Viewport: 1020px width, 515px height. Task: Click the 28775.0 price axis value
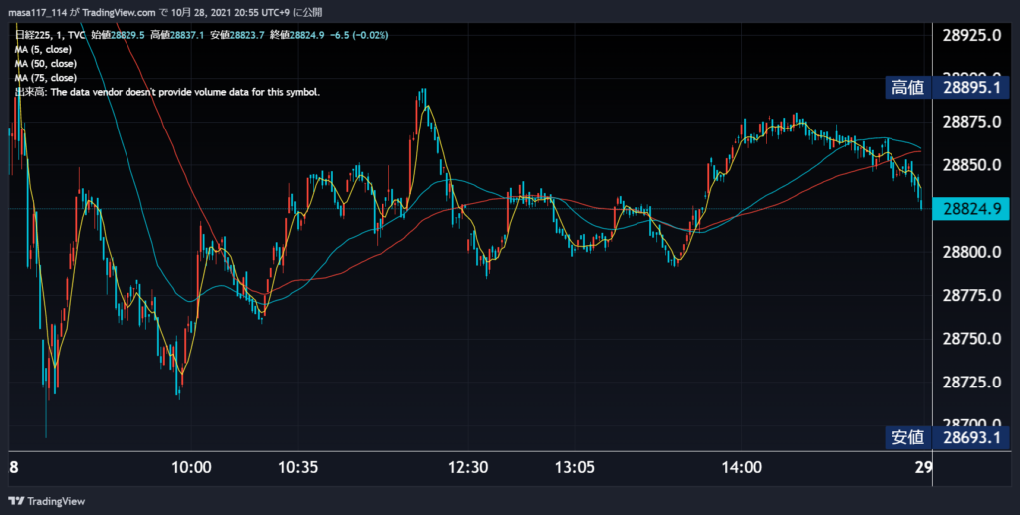click(x=972, y=295)
